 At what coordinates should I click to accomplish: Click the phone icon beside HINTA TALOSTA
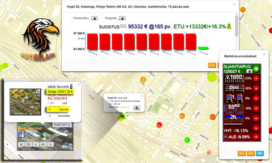click(x=71, y=86)
